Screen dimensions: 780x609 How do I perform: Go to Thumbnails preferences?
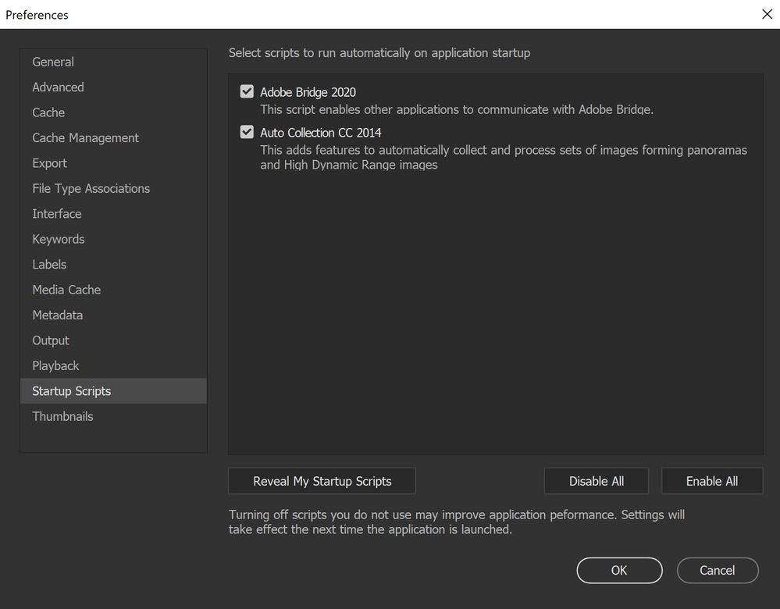(113, 416)
